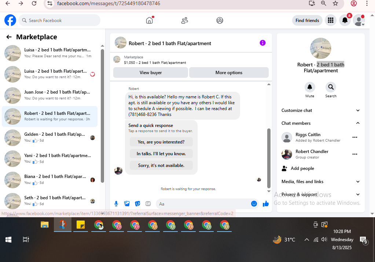375x262 pixels.
Task: Click Add people in chat members
Action: [x=302, y=168]
